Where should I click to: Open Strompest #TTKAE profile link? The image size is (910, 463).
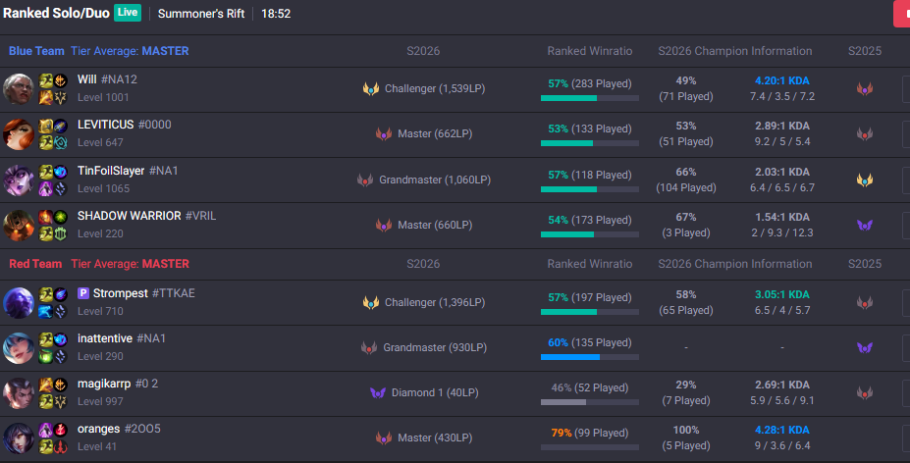pos(144,293)
